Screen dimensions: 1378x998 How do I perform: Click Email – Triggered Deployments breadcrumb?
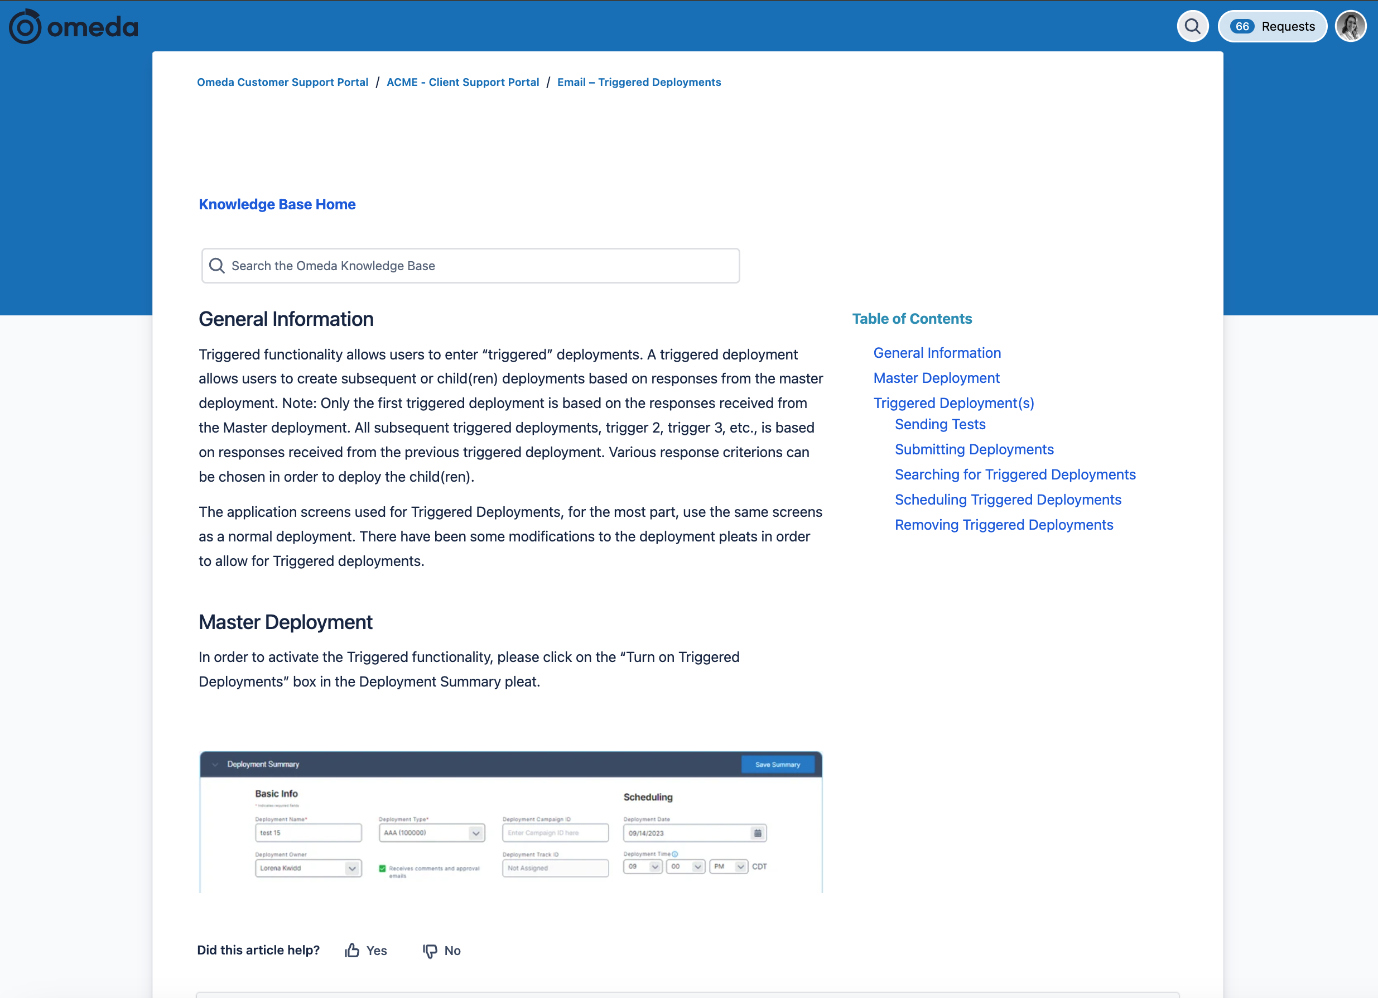click(x=639, y=82)
